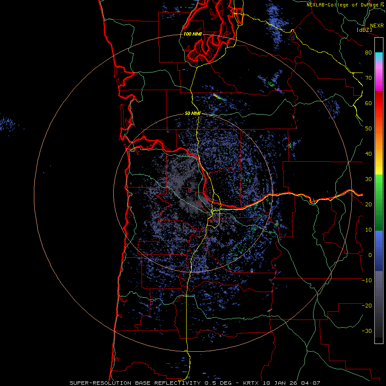Click the cyan top band of the color scale
This screenshot has height=386, width=386.
click(x=379, y=56)
